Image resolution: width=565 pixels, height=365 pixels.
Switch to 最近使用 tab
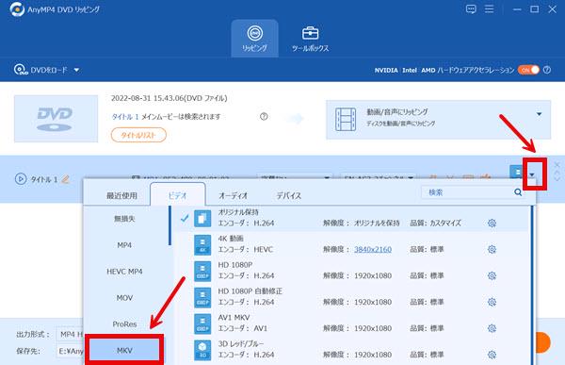pos(121,195)
